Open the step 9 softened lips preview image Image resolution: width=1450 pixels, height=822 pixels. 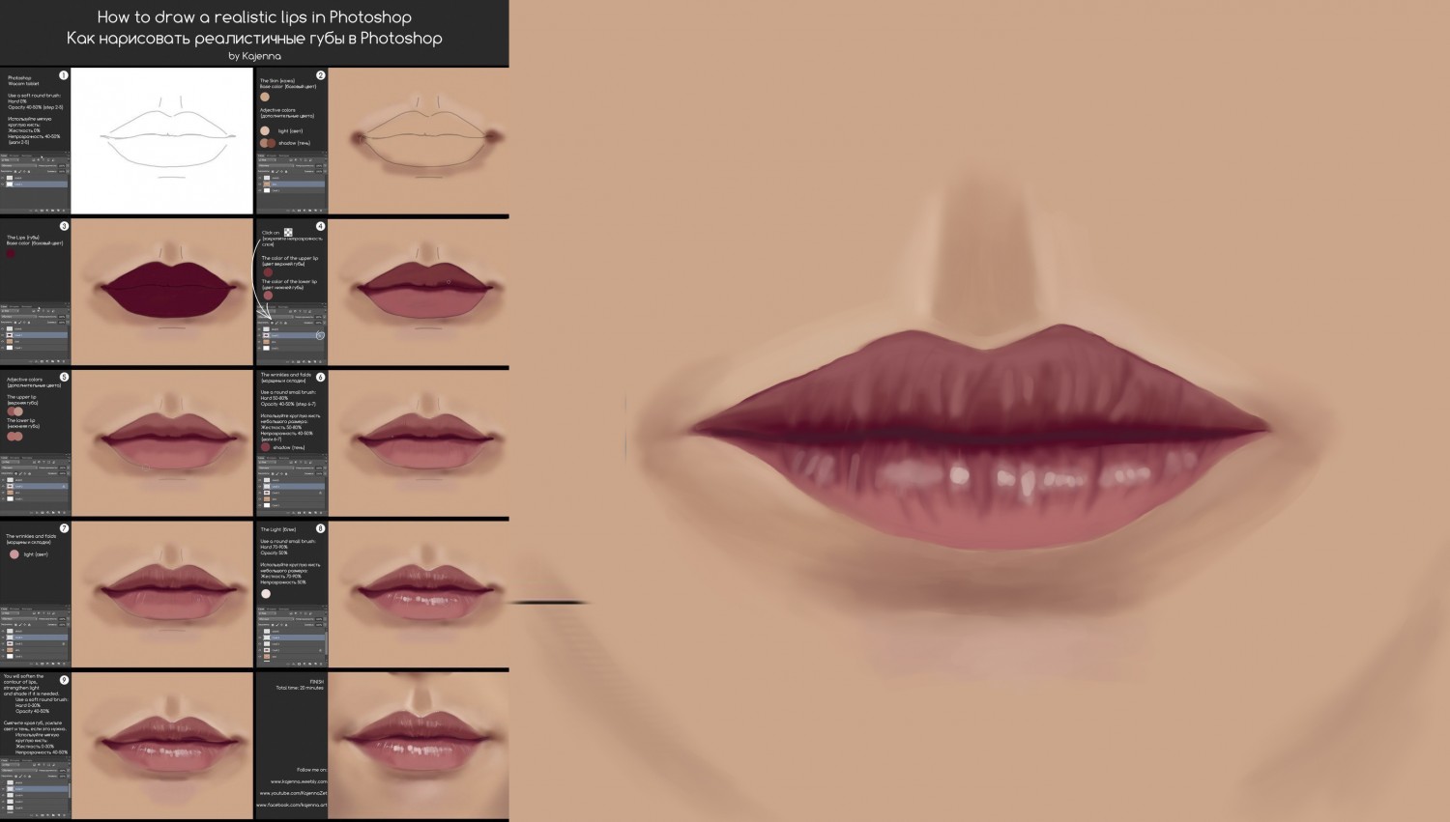(162, 746)
